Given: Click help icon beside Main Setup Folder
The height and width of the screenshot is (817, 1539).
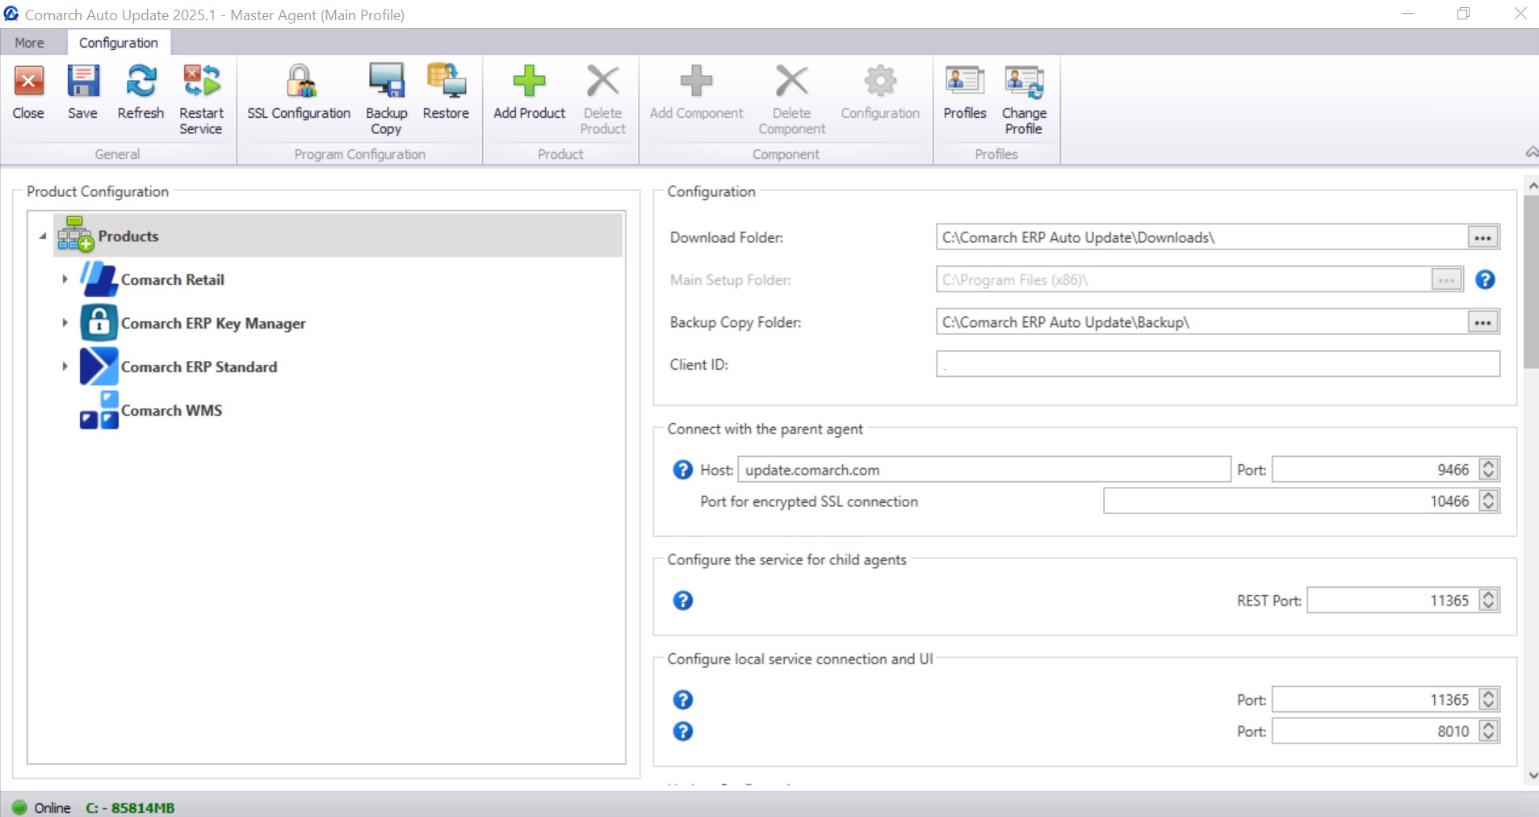Looking at the screenshot, I should [1485, 279].
